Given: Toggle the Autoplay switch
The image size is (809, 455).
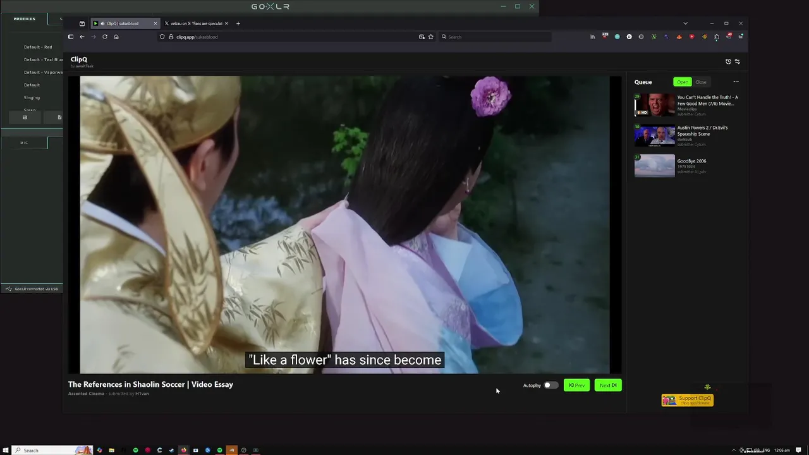Looking at the screenshot, I should click(x=550, y=385).
